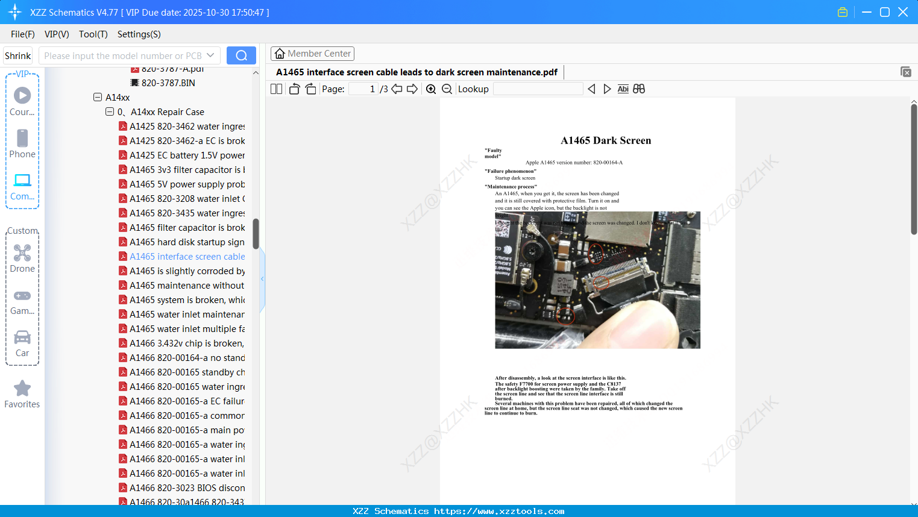918x517 pixels.
Task: Open A1465 hard disk startup PDF
Action: coord(182,242)
